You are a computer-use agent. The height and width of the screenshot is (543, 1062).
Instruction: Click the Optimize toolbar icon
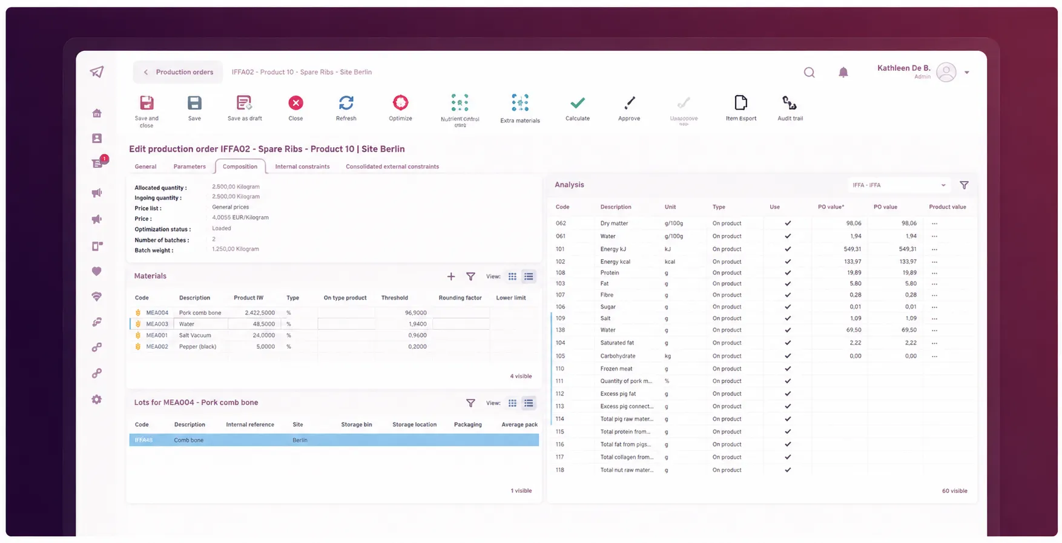(x=400, y=103)
